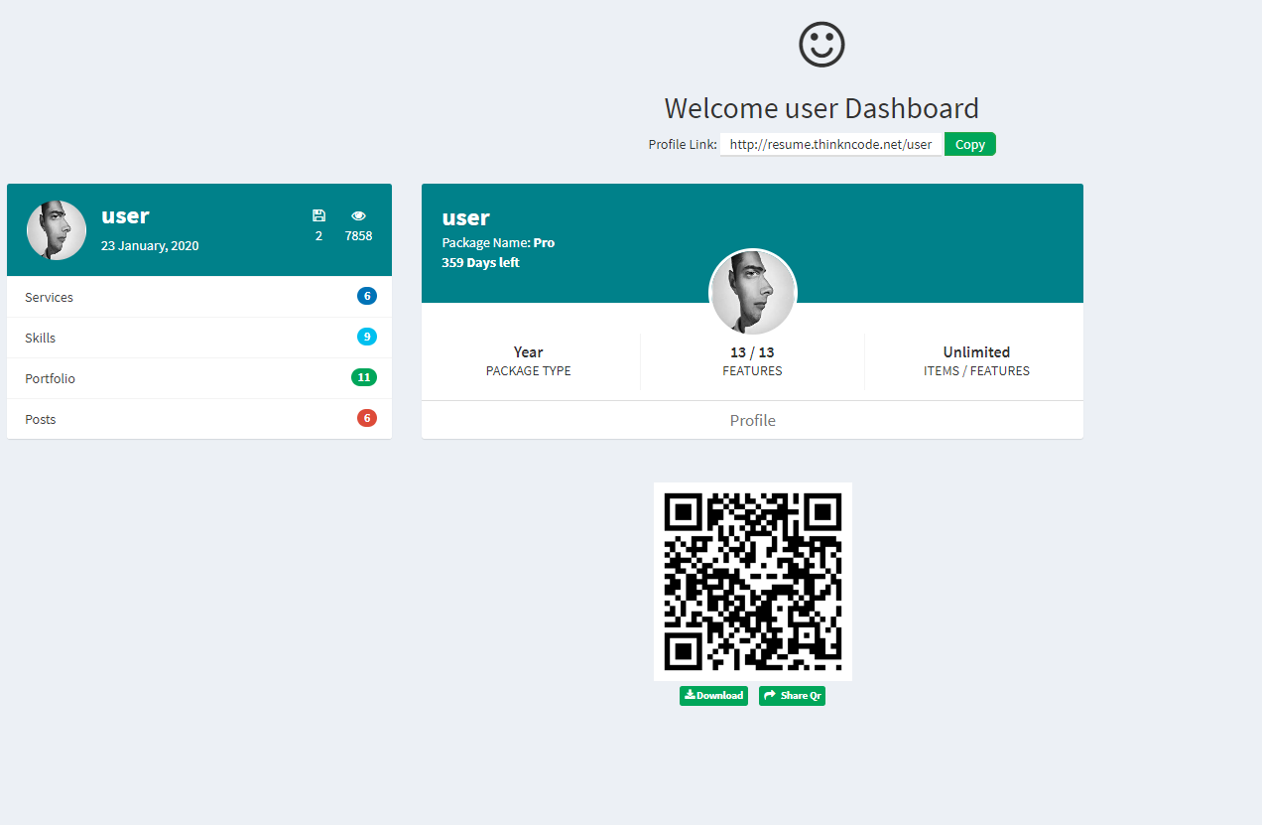Click the '359 Days left' text
Screen dimensions: 1262x825
(480, 262)
